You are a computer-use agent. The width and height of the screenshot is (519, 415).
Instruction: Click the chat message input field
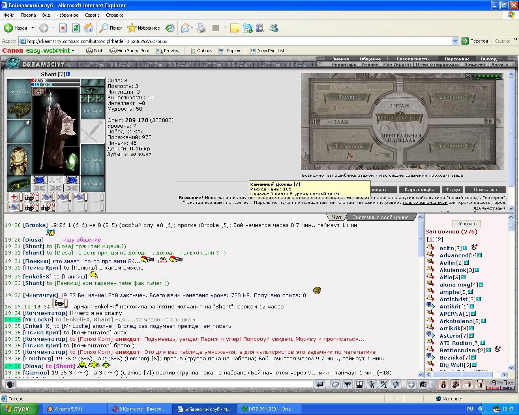[165, 385]
